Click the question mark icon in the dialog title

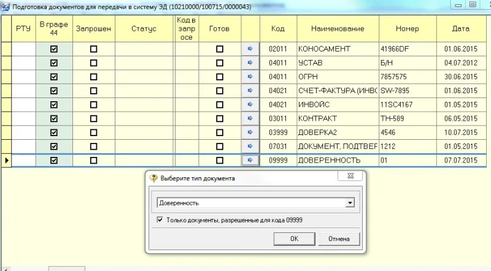point(153,178)
